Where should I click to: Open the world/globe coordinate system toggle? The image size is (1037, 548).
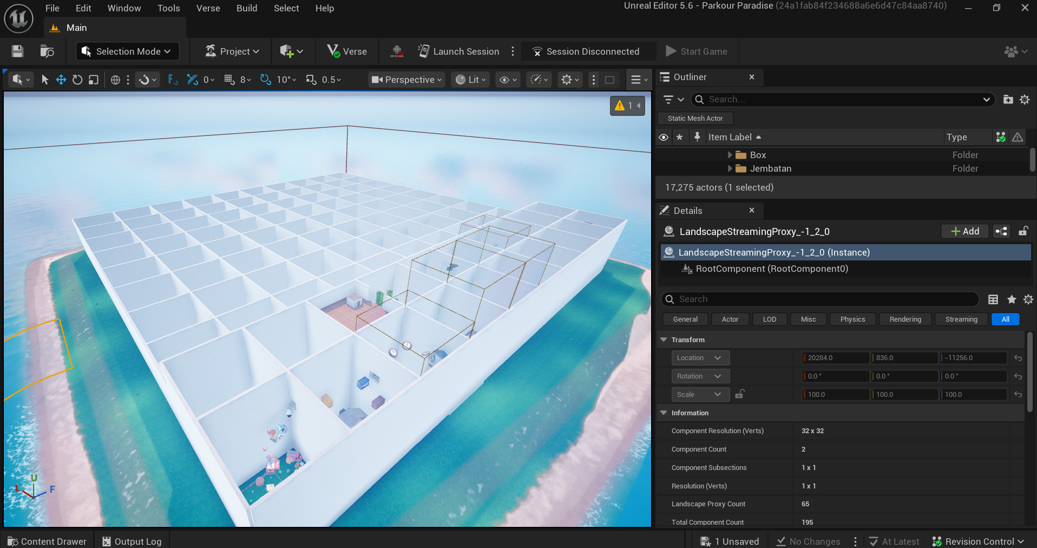pos(115,80)
